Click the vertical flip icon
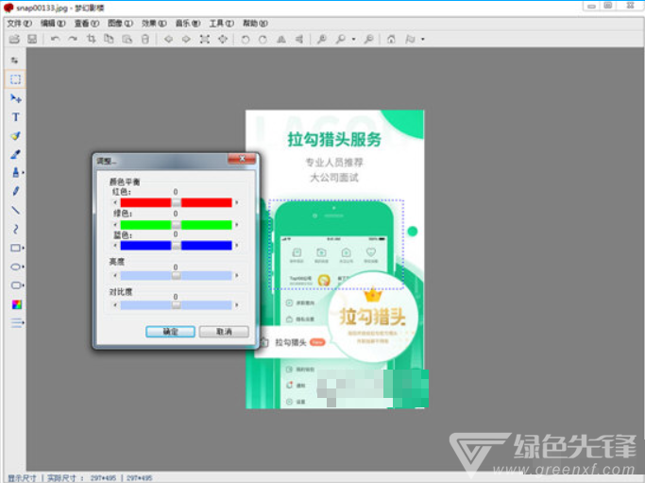Image resolution: width=645 pixels, height=483 pixels. (x=299, y=39)
